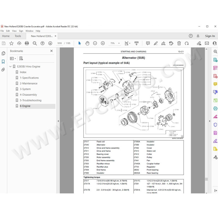Open the Edit menu
218x218 pixels.
coord(8,31)
